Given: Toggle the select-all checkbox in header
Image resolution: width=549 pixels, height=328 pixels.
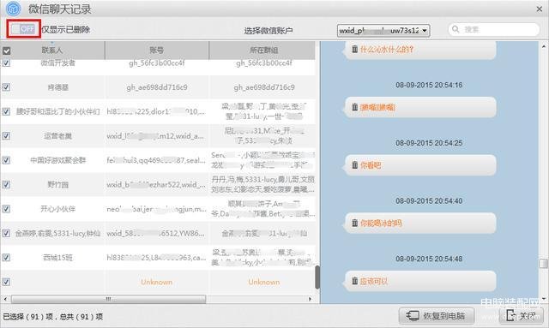Looking at the screenshot, I should point(6,51).
